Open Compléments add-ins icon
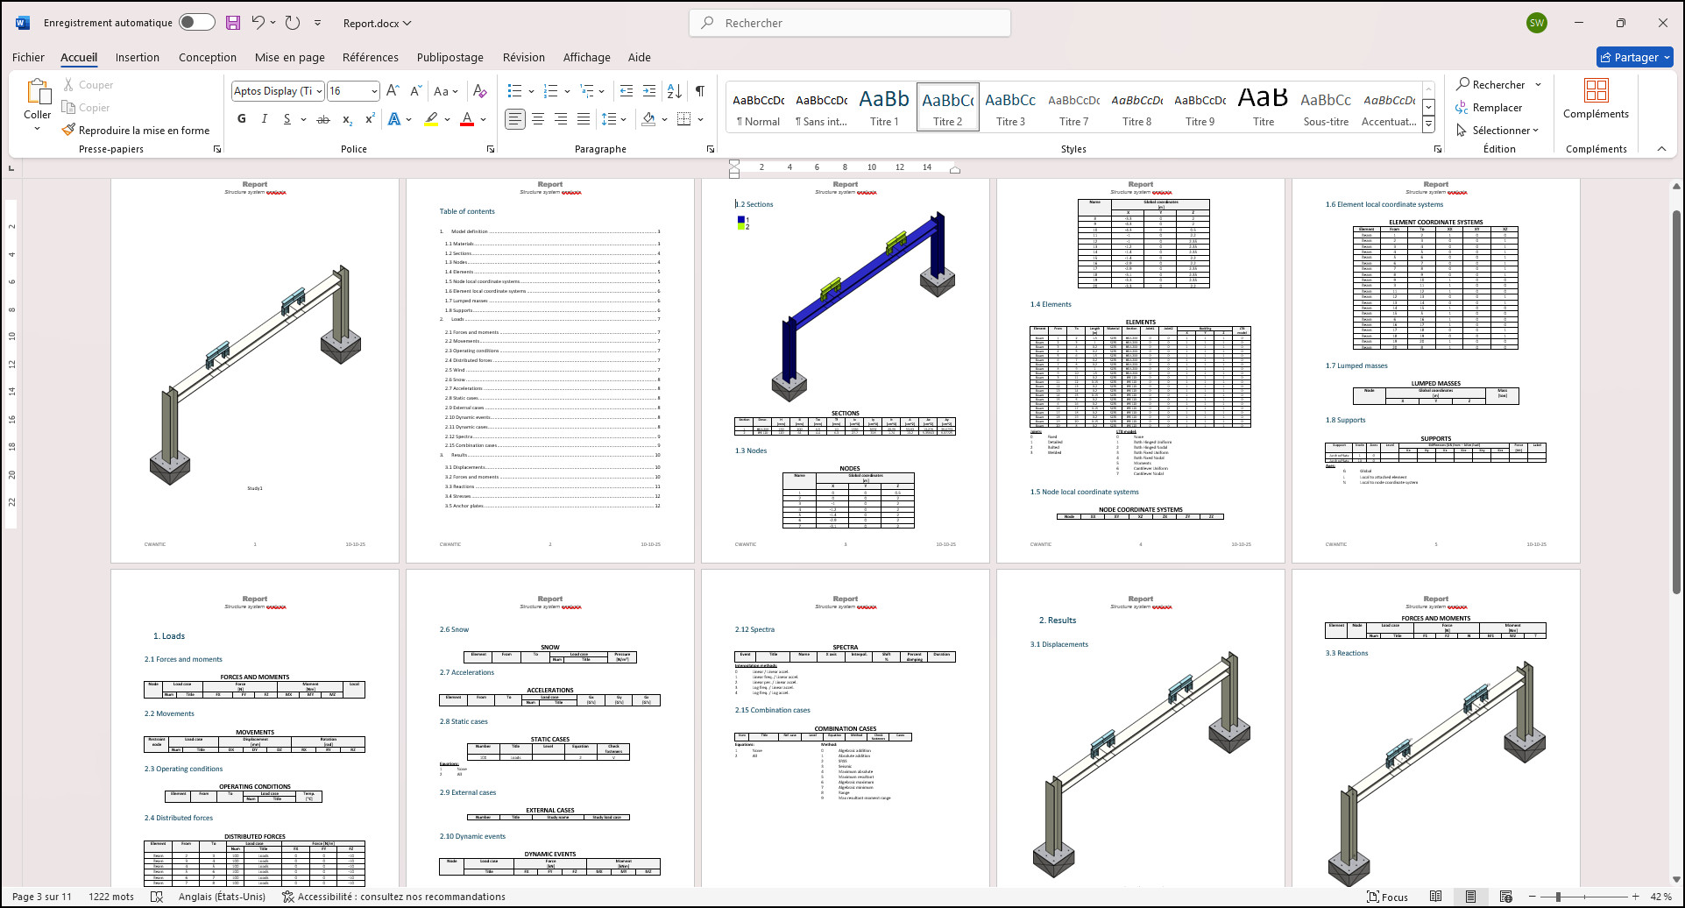1685x908 pixels. click(x=1596, y=98)
